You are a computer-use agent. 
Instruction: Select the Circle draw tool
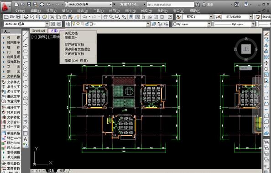pos(26,68)
